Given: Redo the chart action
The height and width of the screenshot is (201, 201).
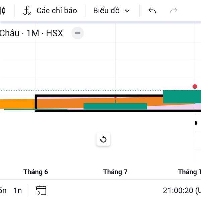Looking at the screenshot, I should 173,11.
